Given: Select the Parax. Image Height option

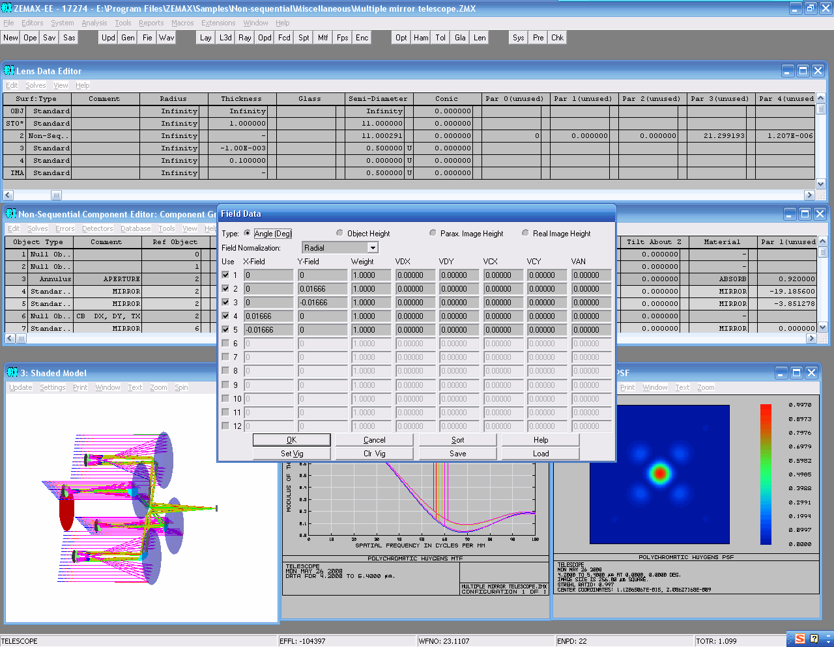Looking at the screenshot, I should pos(433,233).
